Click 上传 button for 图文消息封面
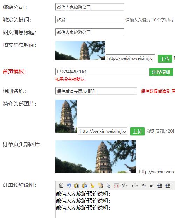The image size is (175, 218). pos(165,59)
